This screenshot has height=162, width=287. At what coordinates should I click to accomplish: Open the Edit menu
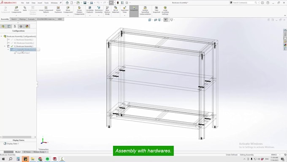(x=27, y=3)
